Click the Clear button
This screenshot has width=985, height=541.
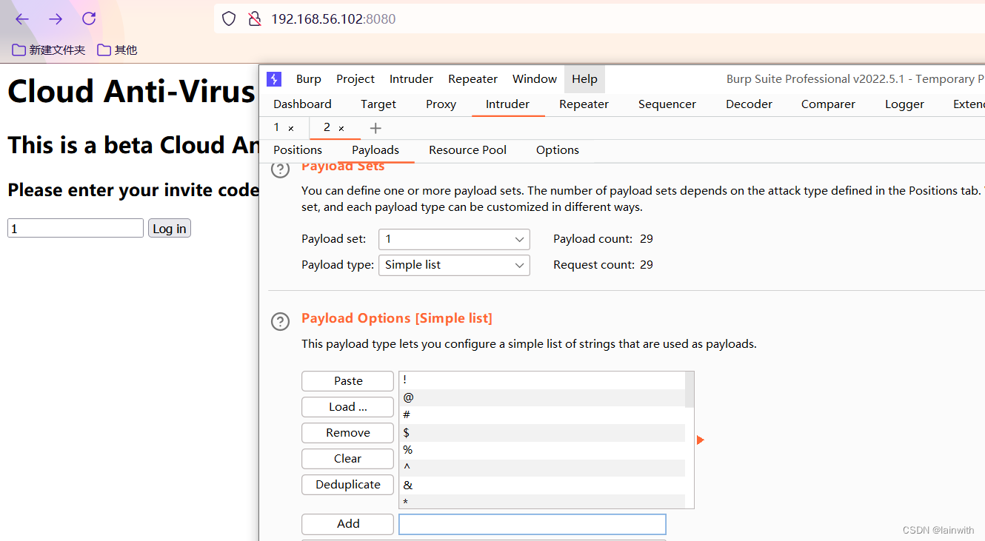point(347,459)
